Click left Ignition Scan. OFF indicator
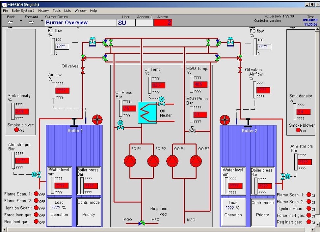Image resolution: width=320 pixels, height=232 pixels. point(36,208)
